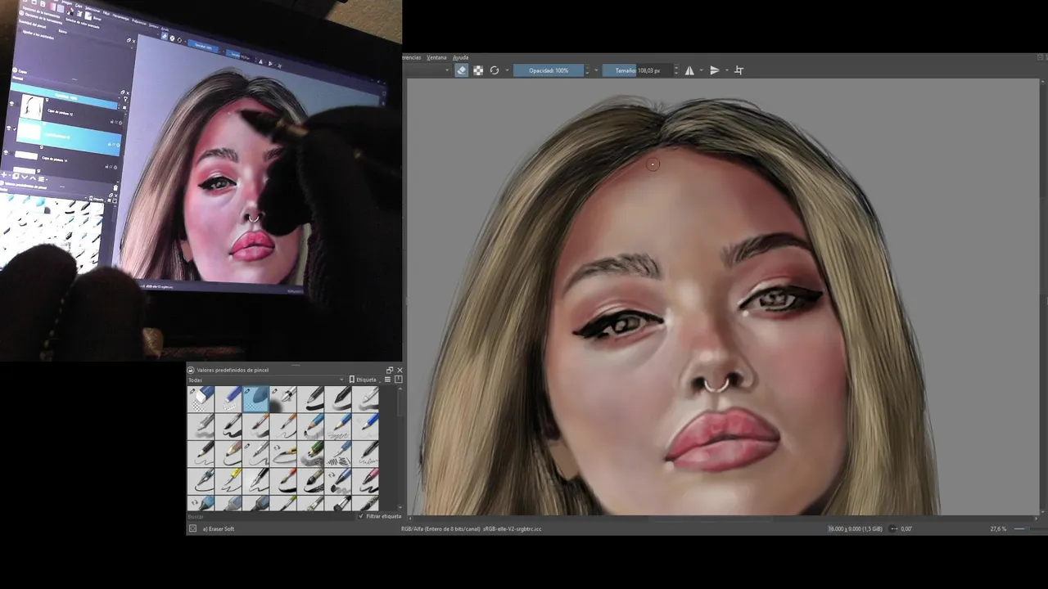Image resolution: width=1048 pixels, height=589 pixels.
Task: Select the gray marker preset second row
Action: (201, 426)
